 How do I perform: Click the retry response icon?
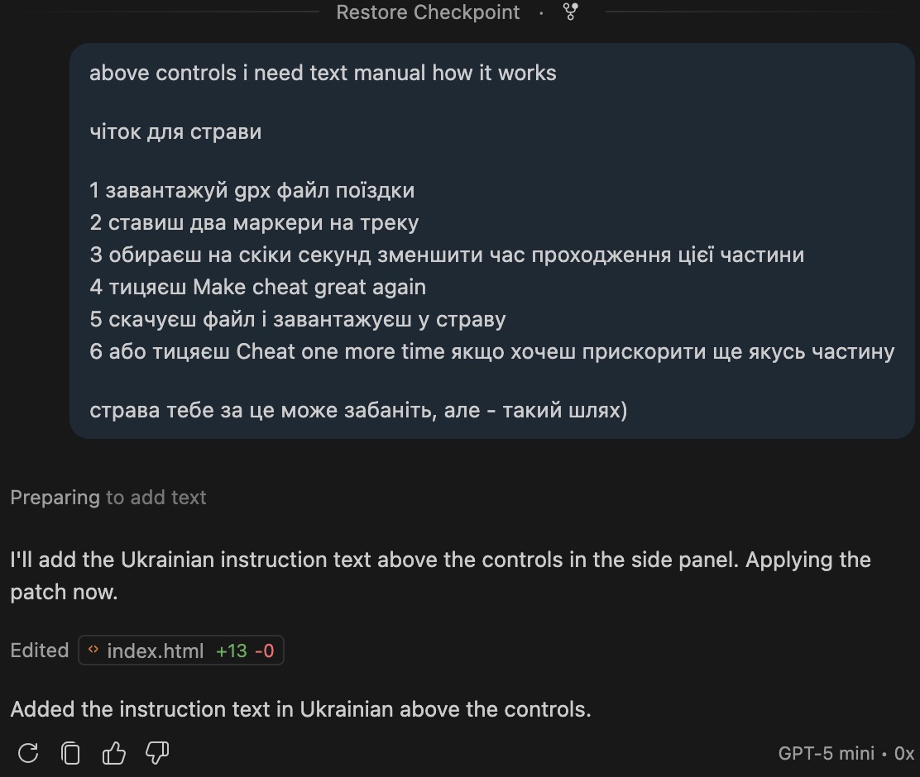point(28,753)
